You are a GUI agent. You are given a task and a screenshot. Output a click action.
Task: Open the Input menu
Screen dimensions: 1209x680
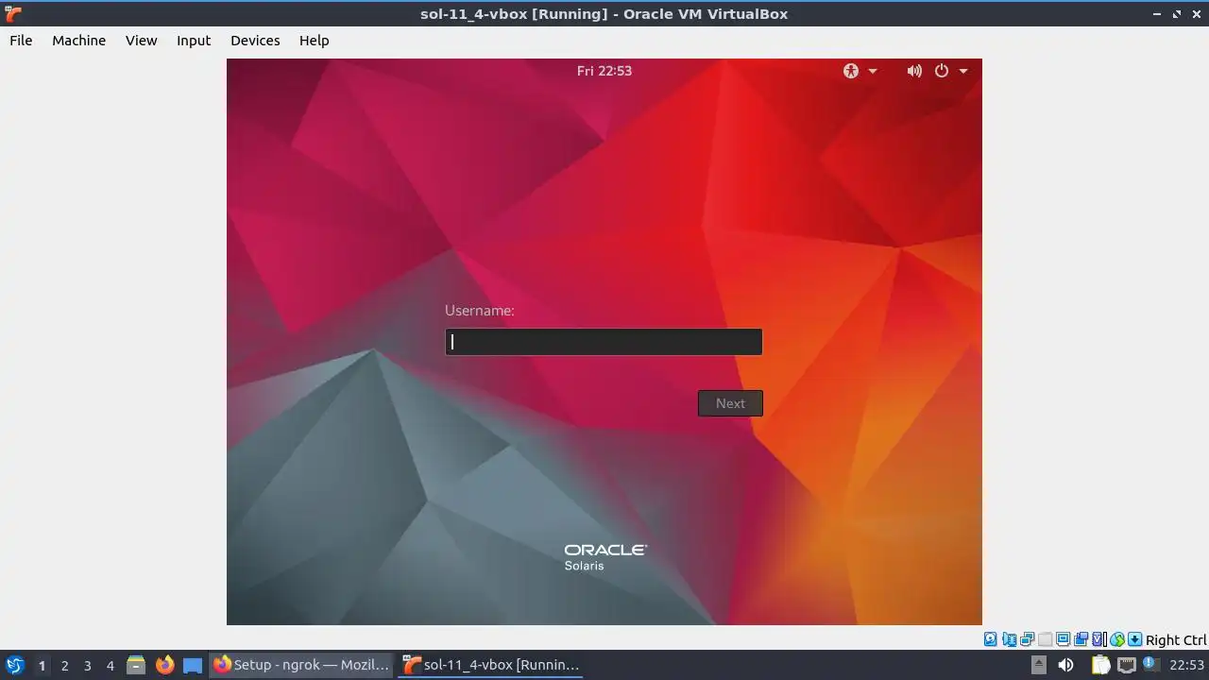coord(194,41)
